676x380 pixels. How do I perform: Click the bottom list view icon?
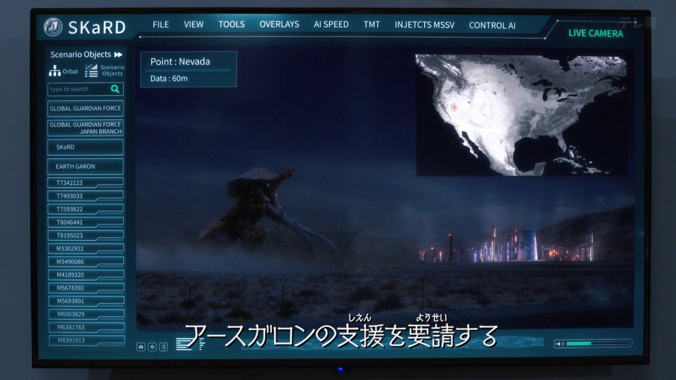coord(163,347)
